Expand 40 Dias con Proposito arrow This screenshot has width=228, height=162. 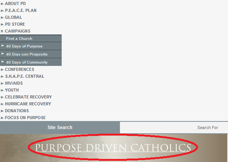pos(3,54)
